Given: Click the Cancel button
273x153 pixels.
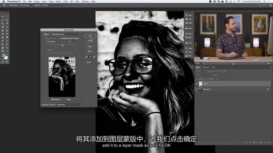Looking at the screenshot, I should [90, 41].
